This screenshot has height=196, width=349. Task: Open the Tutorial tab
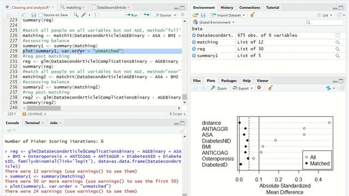[273, 8]
